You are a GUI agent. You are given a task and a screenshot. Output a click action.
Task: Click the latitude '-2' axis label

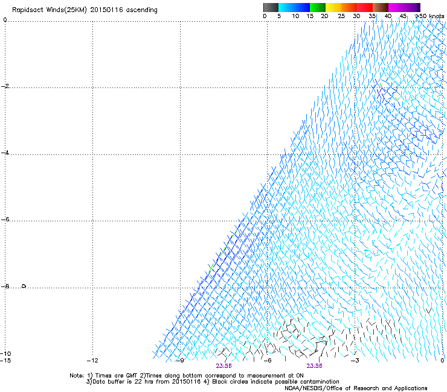tap(5, 86)
